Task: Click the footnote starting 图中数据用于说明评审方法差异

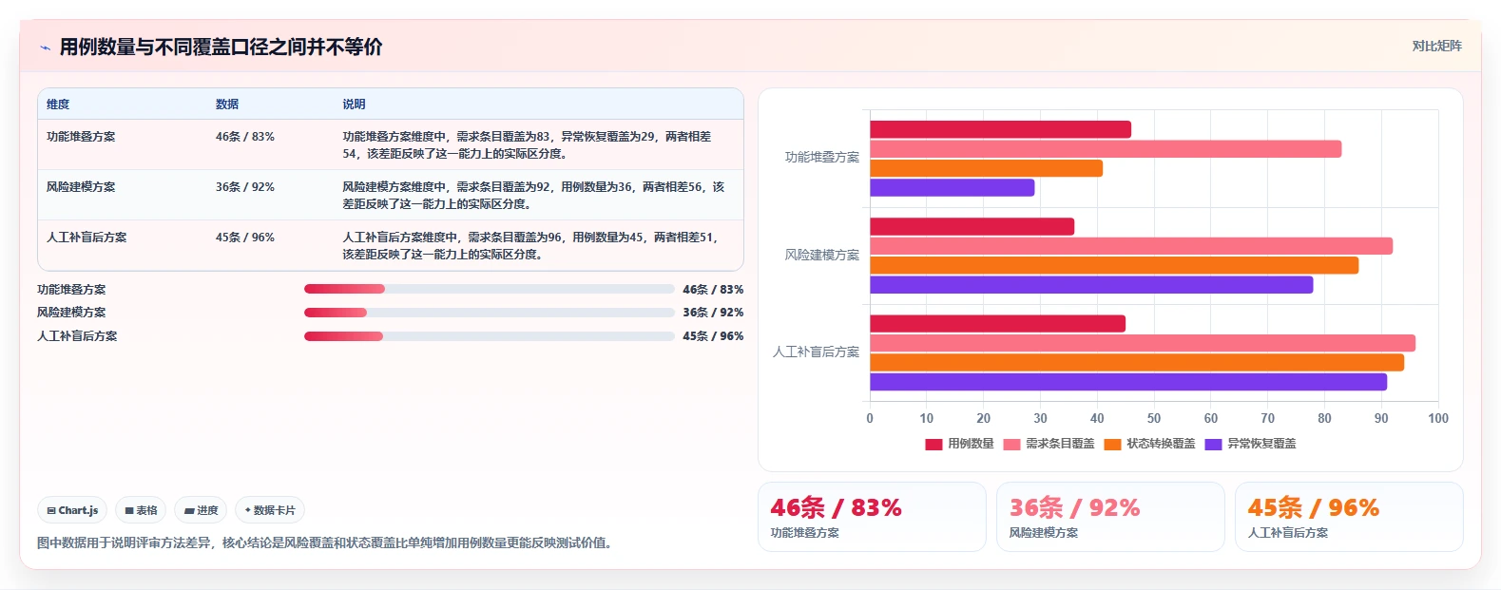Action: pyautogui.click(x=327, y=543)
